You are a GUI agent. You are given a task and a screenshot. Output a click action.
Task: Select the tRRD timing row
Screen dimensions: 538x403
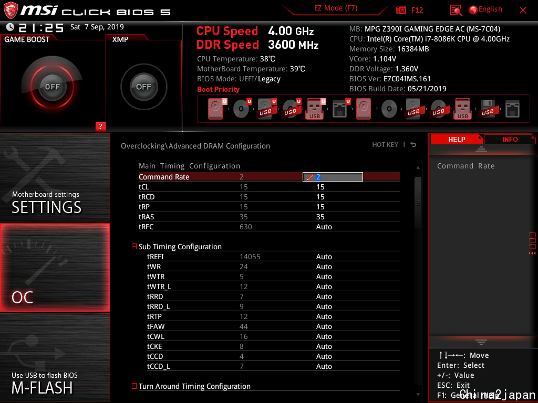[273, 296]
